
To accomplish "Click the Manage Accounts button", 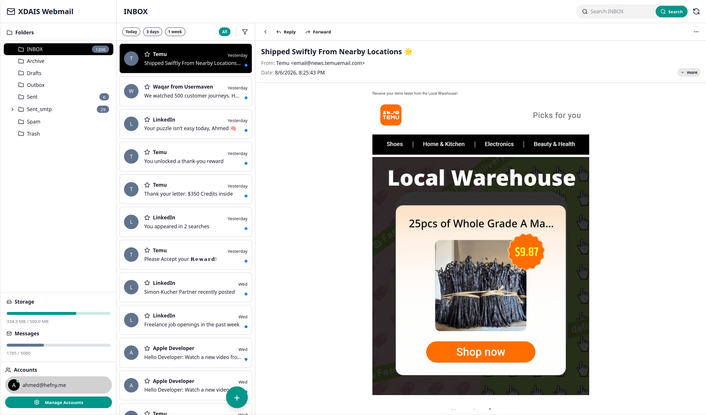I will [x=58, y=402].
